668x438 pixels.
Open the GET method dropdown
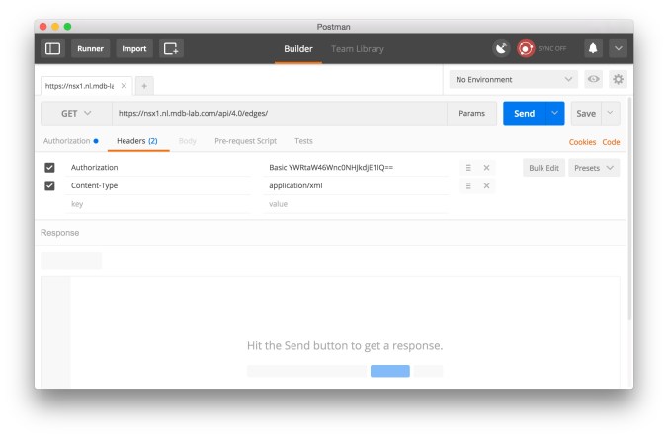coord(76,113)
